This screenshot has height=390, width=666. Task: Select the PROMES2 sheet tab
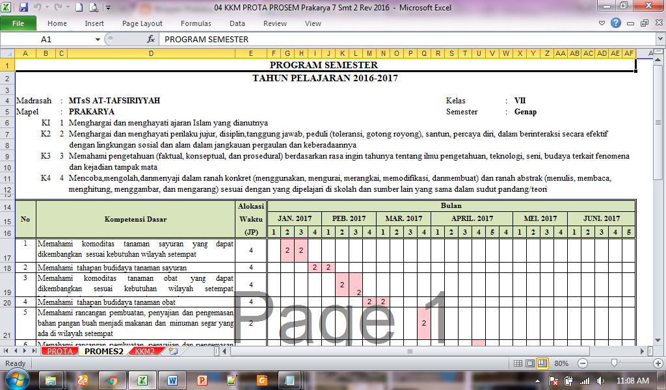[103, 352]
